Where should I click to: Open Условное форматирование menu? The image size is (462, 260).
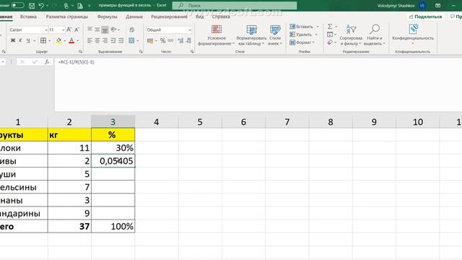pos(217,35)
